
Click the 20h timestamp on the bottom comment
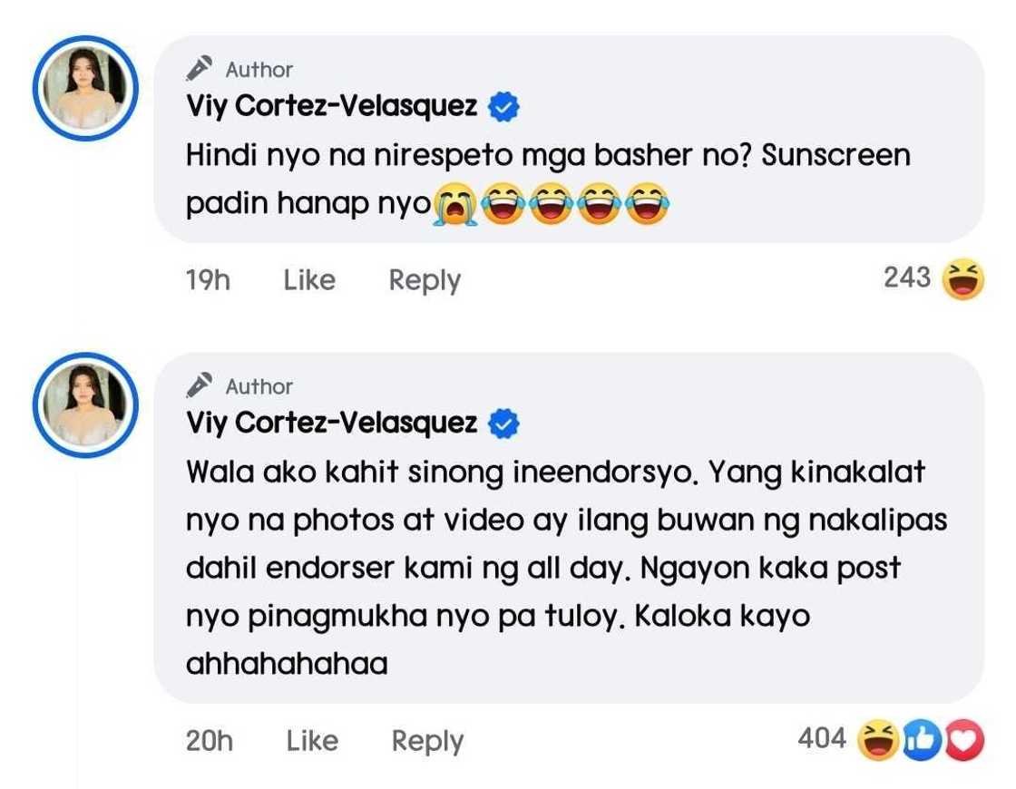point(209,742)
